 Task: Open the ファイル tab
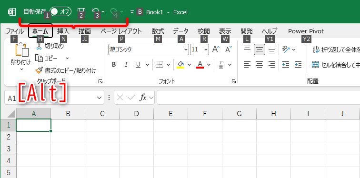[x=15, y=31]
